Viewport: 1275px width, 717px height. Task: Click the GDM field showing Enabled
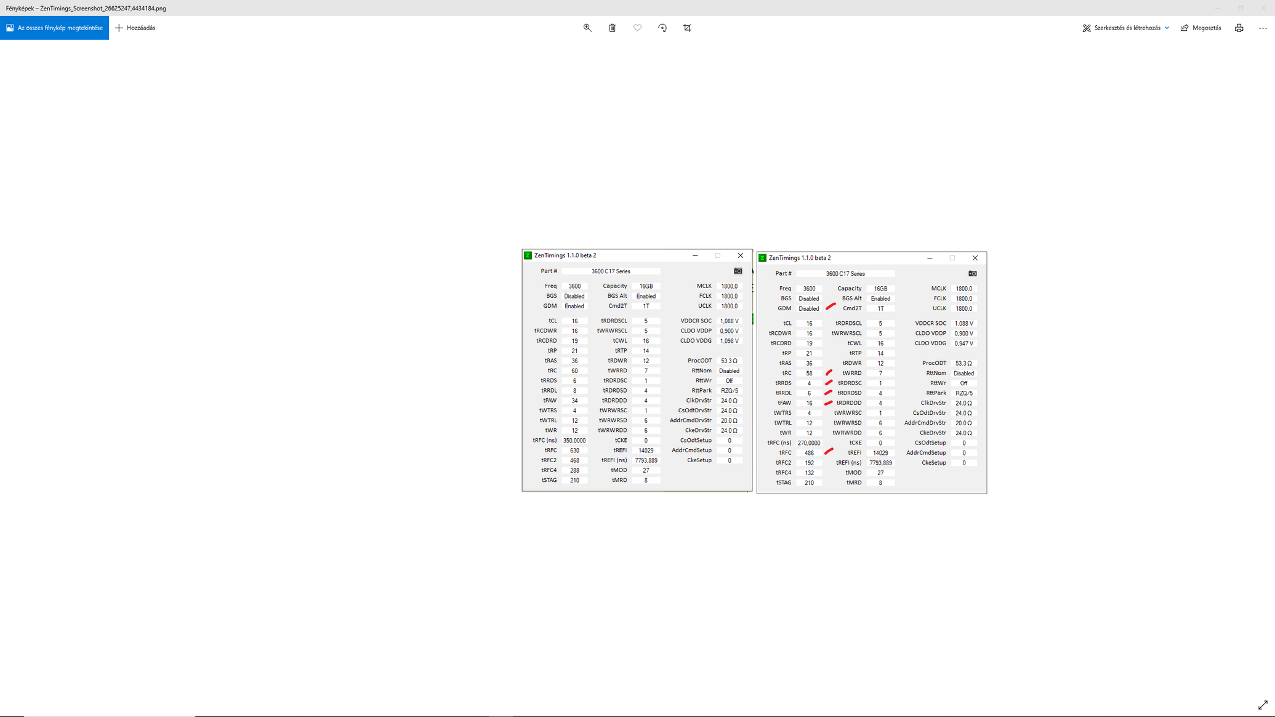click(x=574, y=306)
